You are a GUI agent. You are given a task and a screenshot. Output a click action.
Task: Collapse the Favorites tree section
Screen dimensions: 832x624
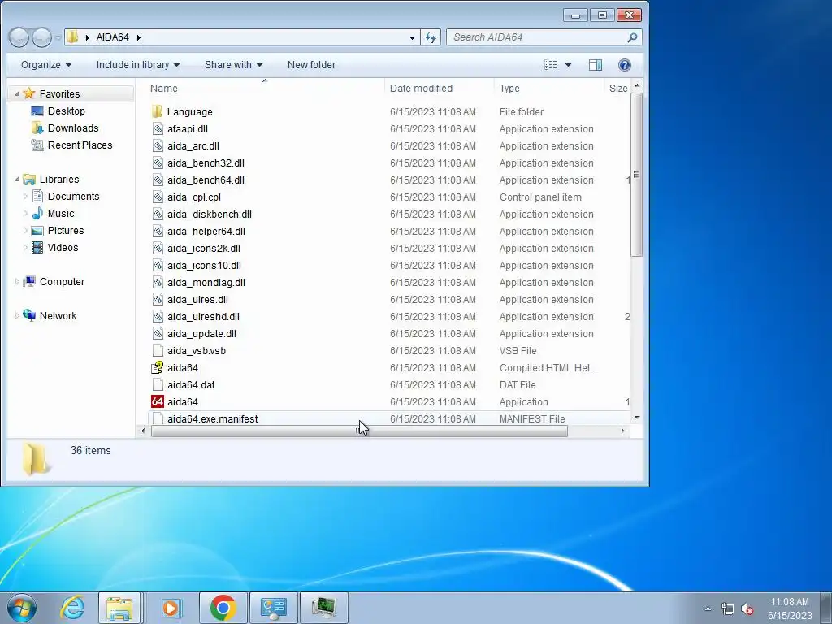click(x=17, y=94)
